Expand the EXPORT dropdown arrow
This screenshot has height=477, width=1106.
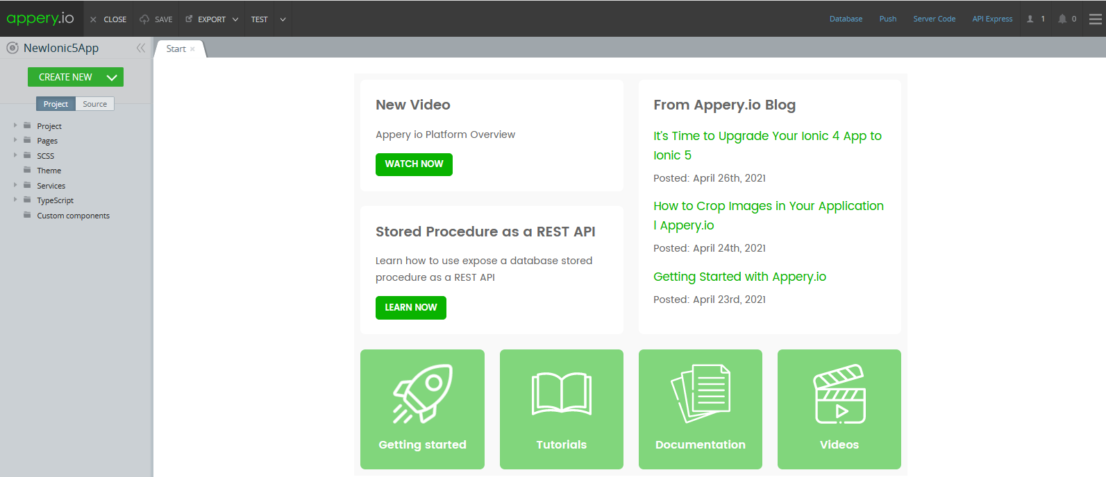coord(235,19)
